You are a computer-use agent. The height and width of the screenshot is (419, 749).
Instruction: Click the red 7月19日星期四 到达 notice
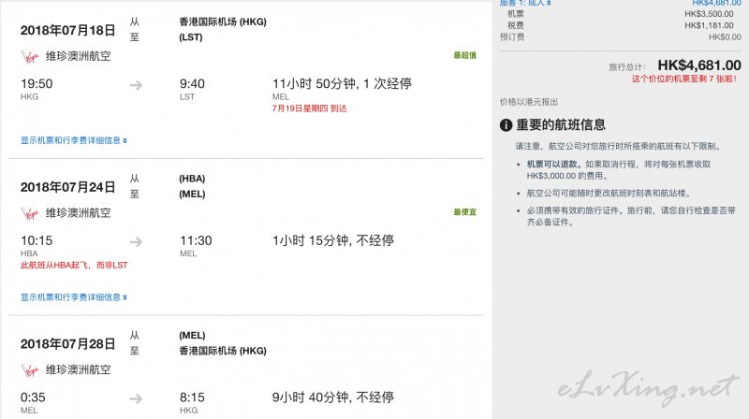pyautogui.click(x=310, y=108)
